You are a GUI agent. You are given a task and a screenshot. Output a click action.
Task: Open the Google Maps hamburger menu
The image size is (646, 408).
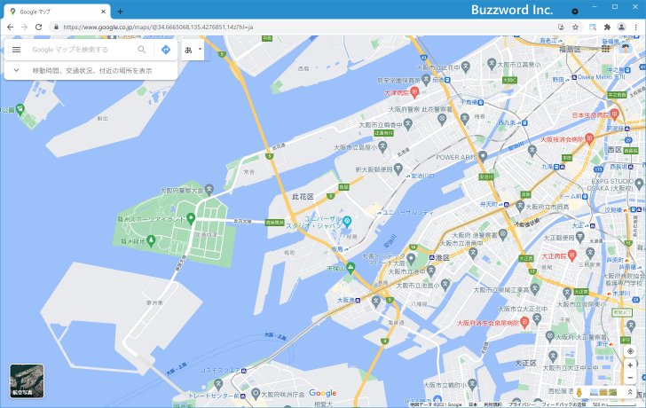click(17, 50)
